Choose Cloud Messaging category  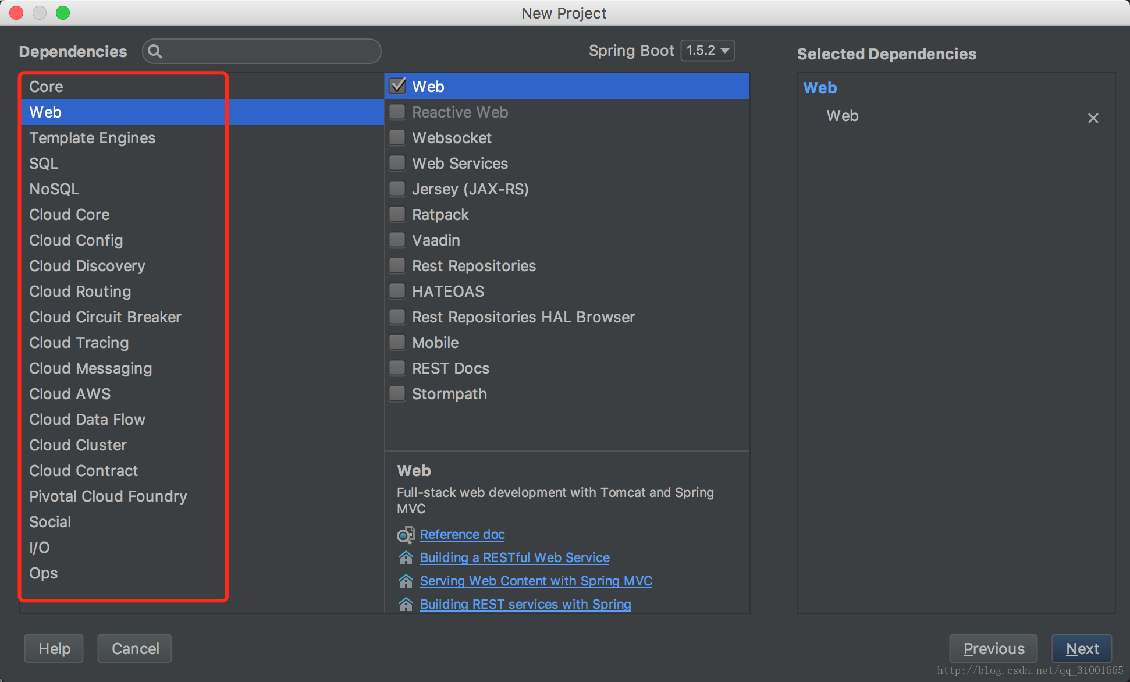coord(201,368)
